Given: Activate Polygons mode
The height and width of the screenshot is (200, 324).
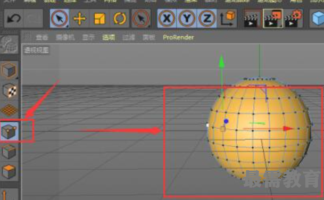Looking at the screenshot, I should (x=9, y=171).
